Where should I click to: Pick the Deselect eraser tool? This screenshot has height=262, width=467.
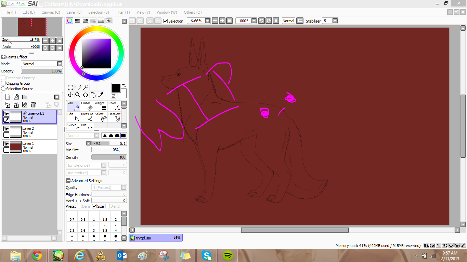click(114, 117)
